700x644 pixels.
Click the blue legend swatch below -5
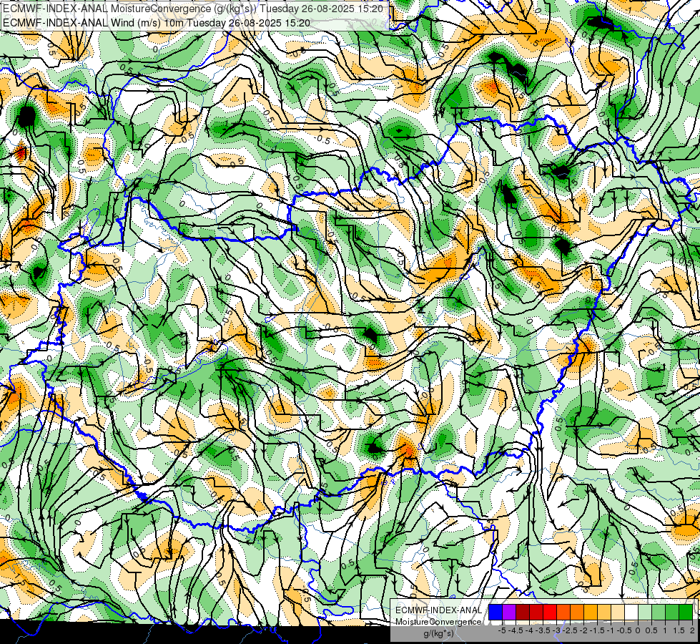(x=496, y=612)
